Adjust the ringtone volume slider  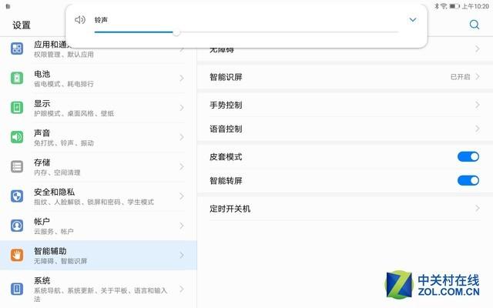coord(246,32)
